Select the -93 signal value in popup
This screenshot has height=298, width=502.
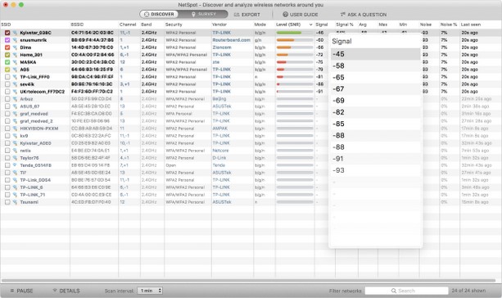(x=375, y=170)
